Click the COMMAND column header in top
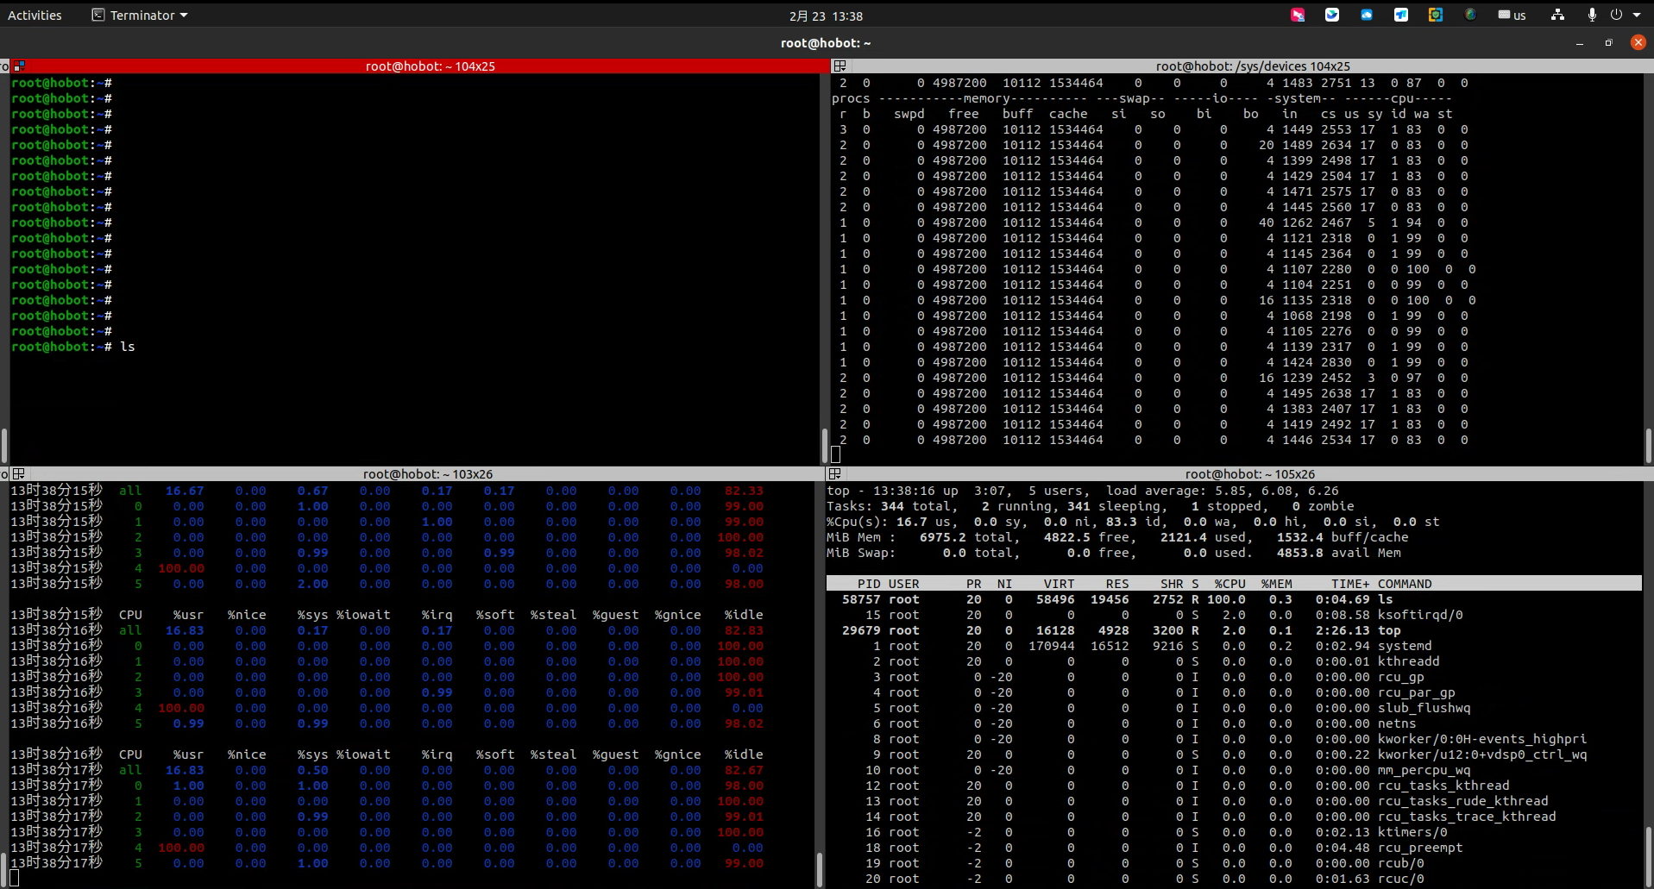The width and height of the screenshot is (1654, 889). click(1405, 584)
